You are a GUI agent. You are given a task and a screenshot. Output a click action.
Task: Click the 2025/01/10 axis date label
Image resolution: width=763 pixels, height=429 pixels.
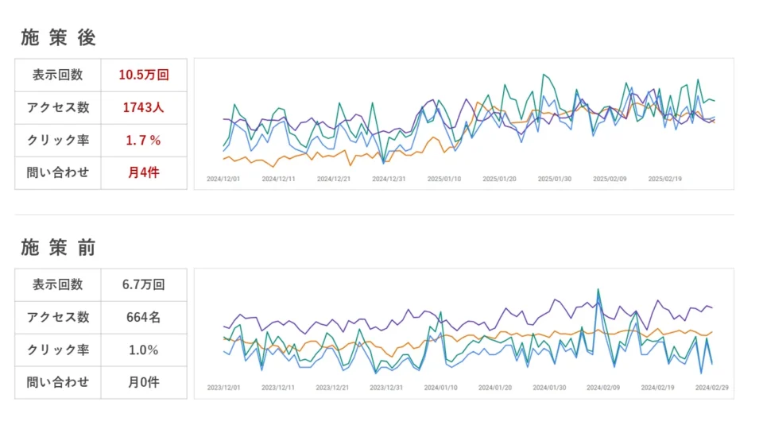coord(444,180)
